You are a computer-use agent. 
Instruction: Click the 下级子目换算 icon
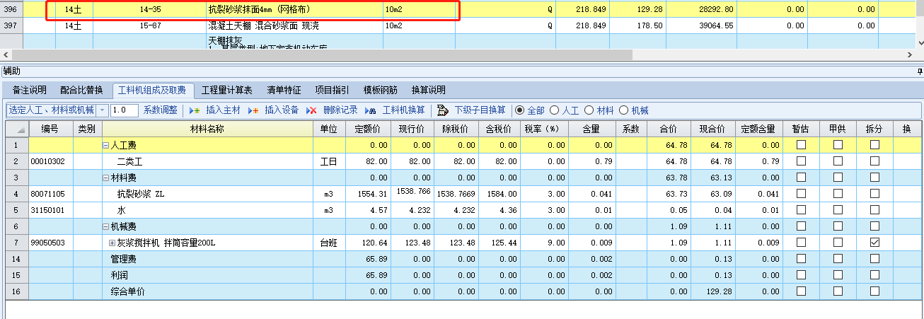point(443,110)
